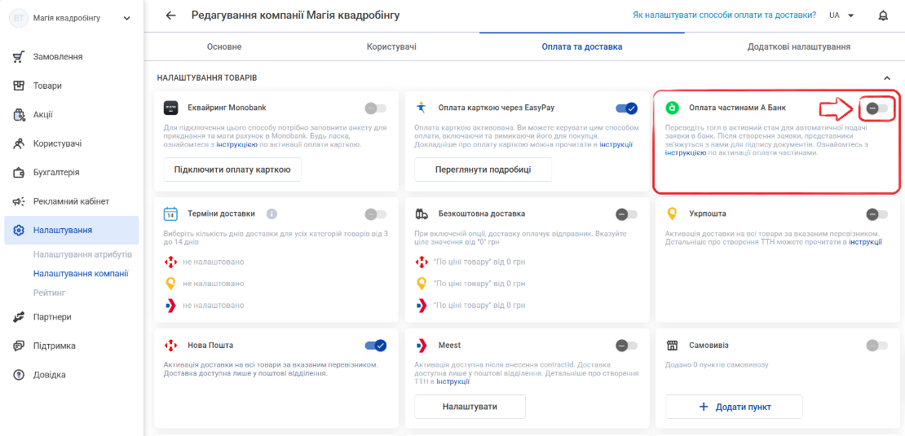905x436 pixels.
Task: Turn off the EasyPay card payment toggle
Action: pos(626,108)
